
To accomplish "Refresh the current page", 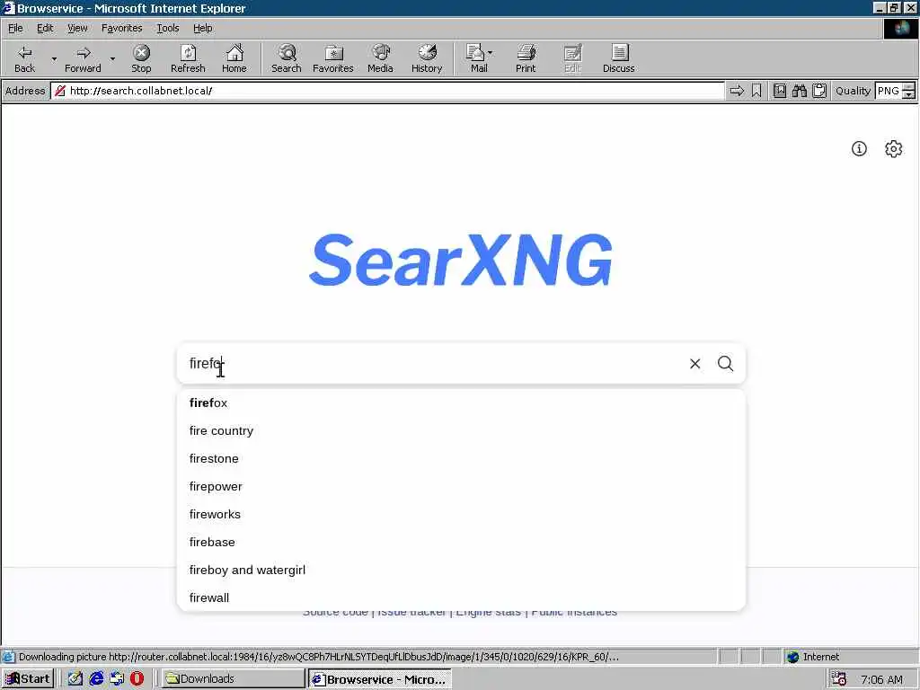I will [x=188, y=58].
